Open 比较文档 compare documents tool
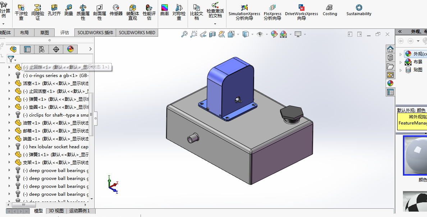Screen dimensions: 427x217 (196, 13)
